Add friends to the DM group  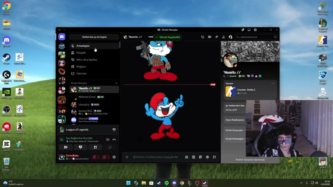(223, 37)
